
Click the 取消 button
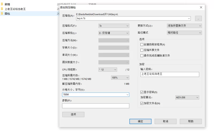click(166, 121)
